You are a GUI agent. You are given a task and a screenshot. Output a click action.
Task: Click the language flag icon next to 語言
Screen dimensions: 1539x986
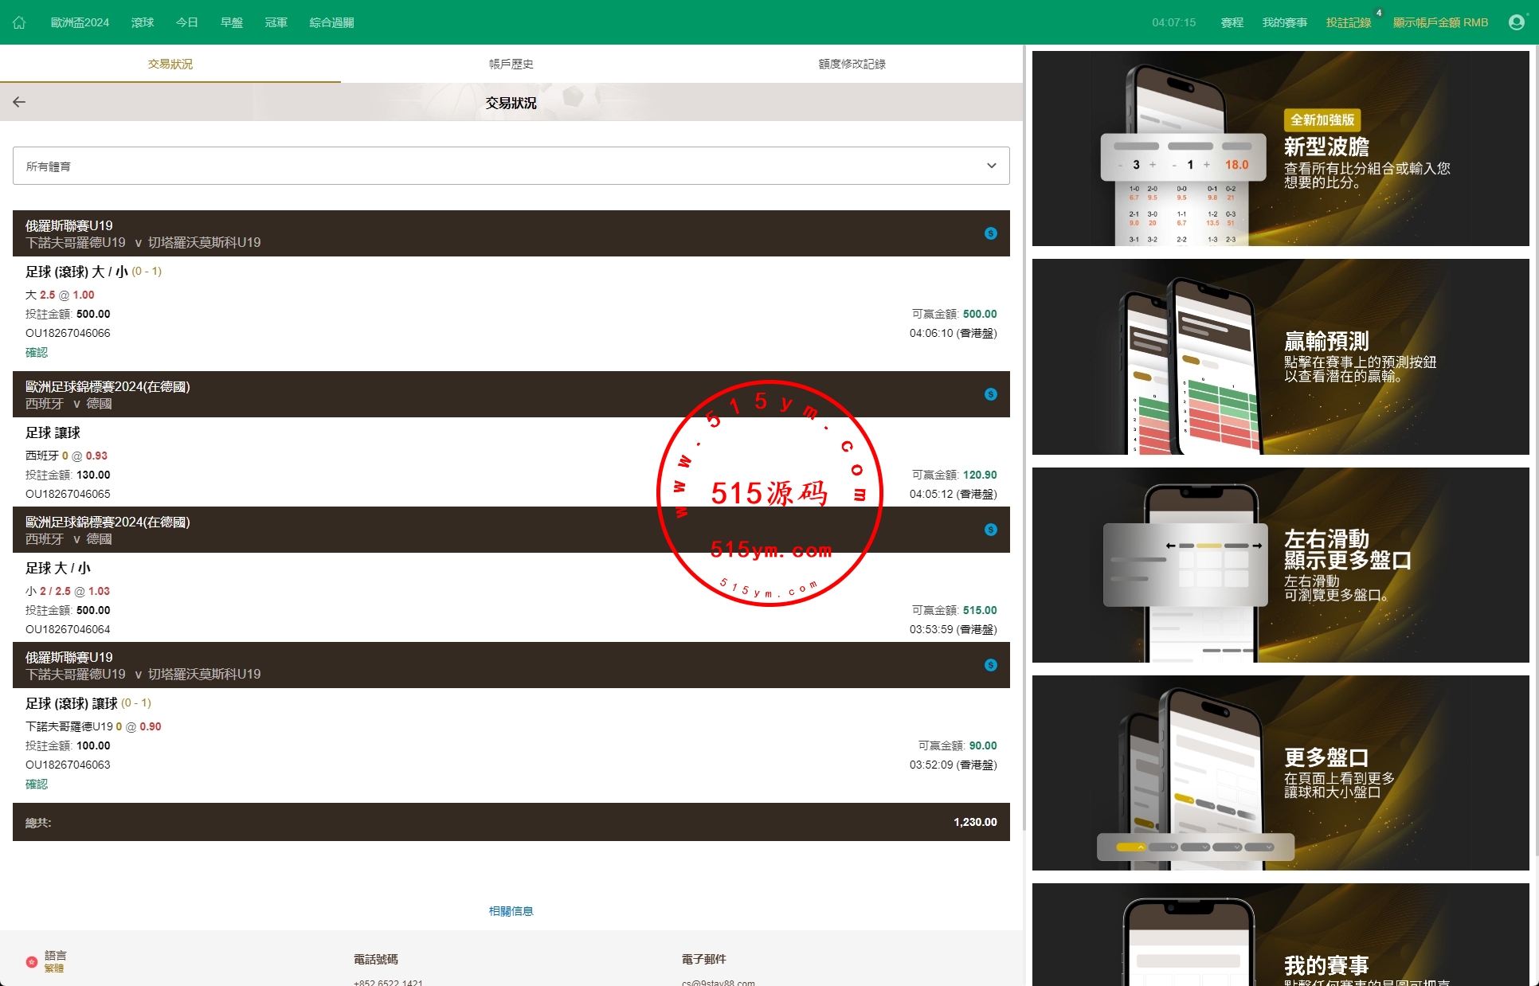pos(32,961)
